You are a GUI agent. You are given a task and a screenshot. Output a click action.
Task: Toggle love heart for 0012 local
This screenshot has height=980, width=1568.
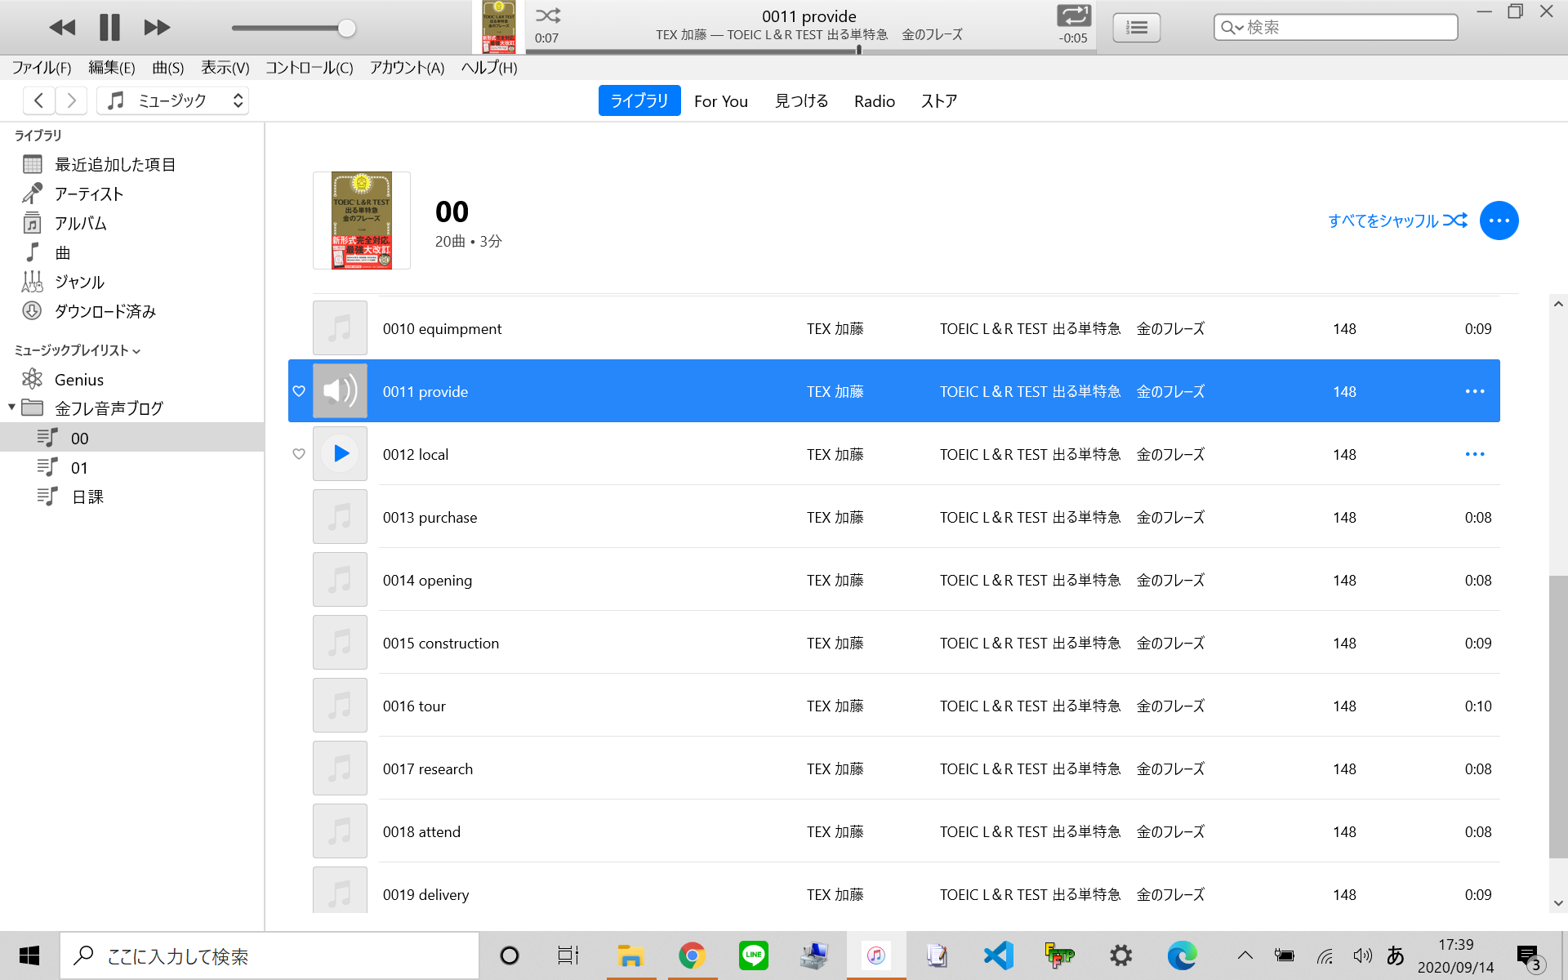tap(299, 454)
